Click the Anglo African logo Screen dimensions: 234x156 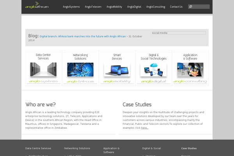[x=37, y=5]
